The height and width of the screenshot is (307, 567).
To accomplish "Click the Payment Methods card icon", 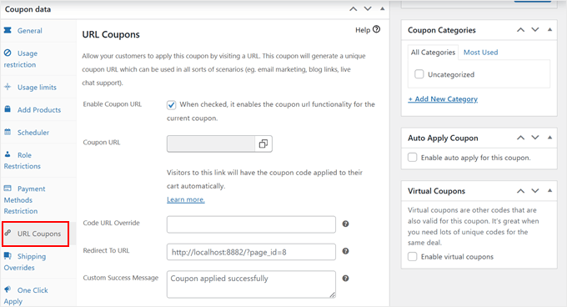I will [8, 188].
